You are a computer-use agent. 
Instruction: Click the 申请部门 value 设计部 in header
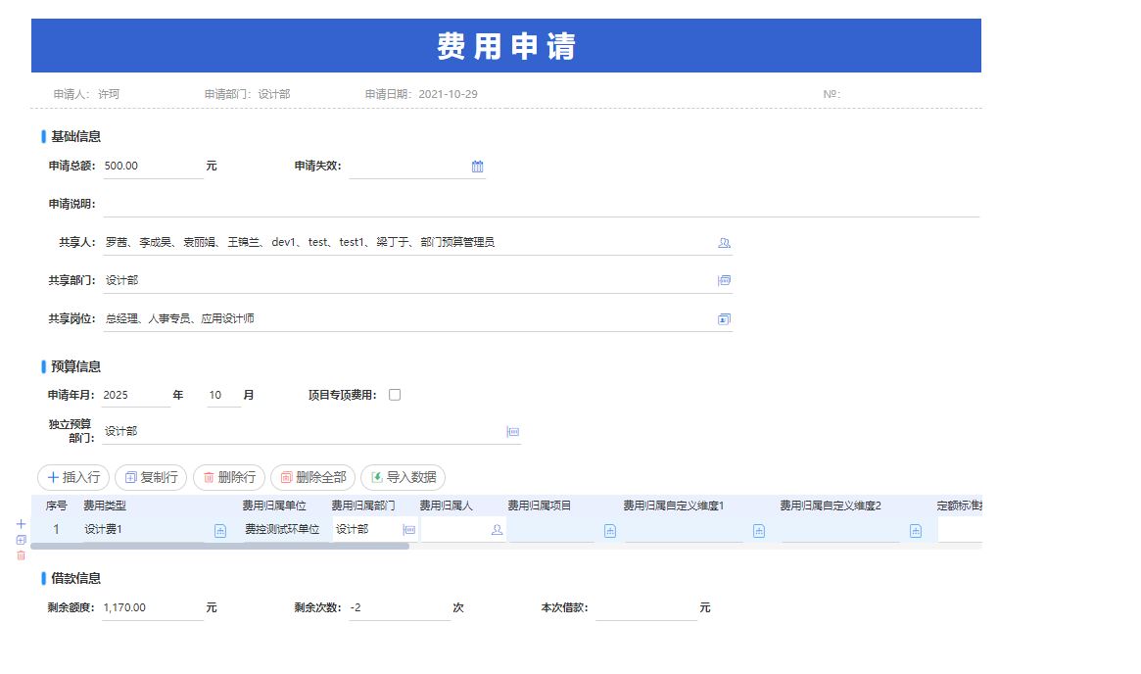[x=274, y=95]
